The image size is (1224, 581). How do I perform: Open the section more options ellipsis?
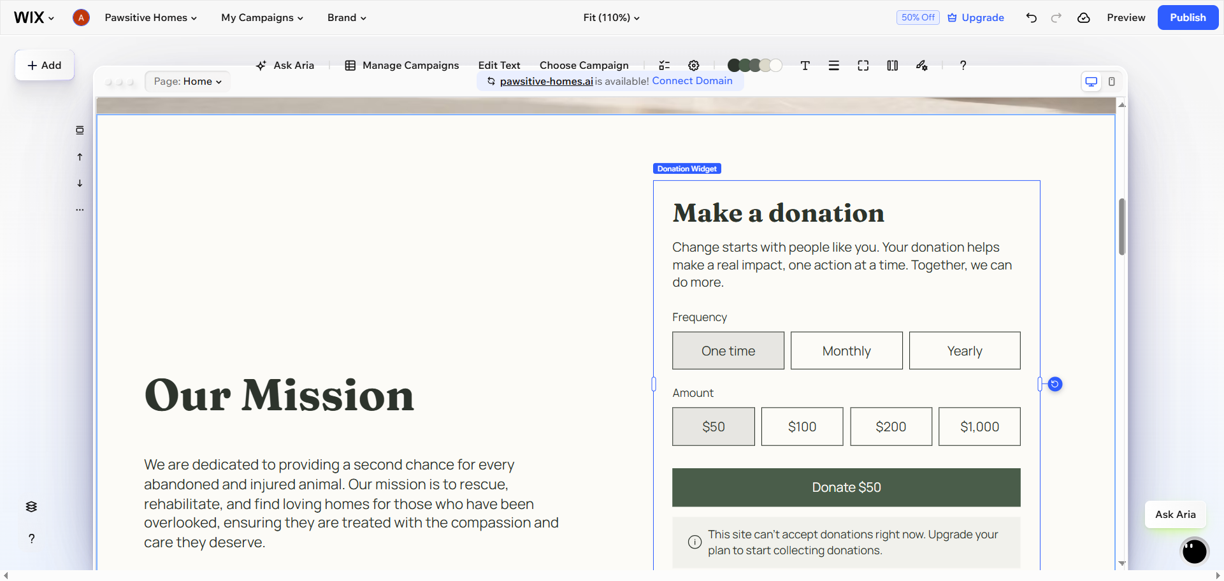[x=80, y=210]
